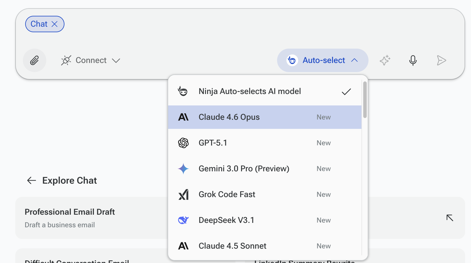This screenshot has height=263, width=471.
Task: Click the New badge next to DeepSeek V3.1
Action: click(x=324, y=220)
